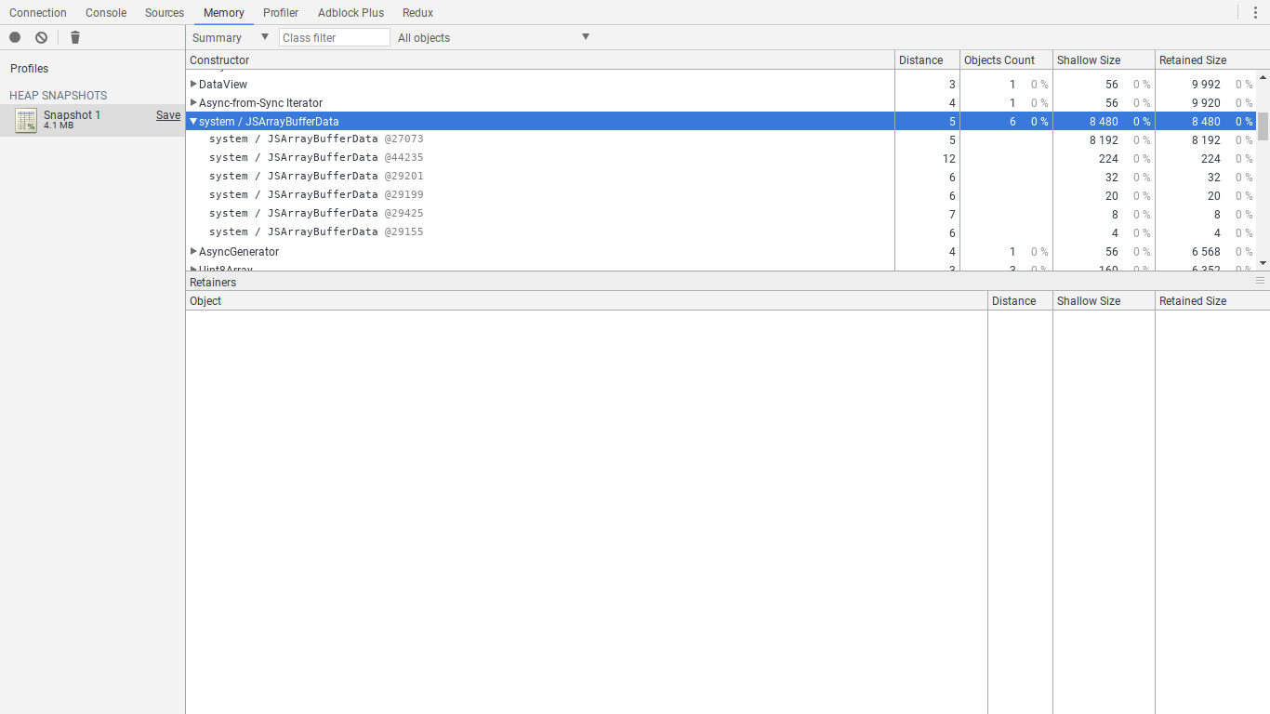Image resolution: width=1270 pixels, height=714 pixels.
Task: Sort by top Distance column header
Action: pyautogui.click(x=927, y=59)
